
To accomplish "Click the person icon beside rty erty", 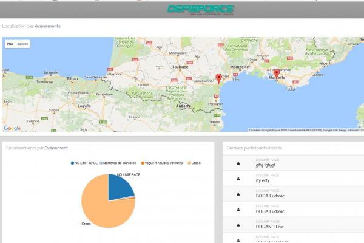I will click(238, 179).
